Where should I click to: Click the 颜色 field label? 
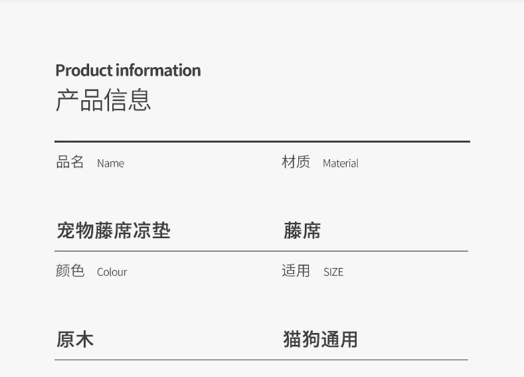pos(70,271)
